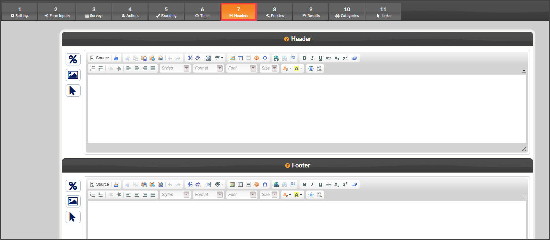Click Select All icon in Header editor
Image resolution: width=550 pixels, height=240 pixels.
[208, 58]
